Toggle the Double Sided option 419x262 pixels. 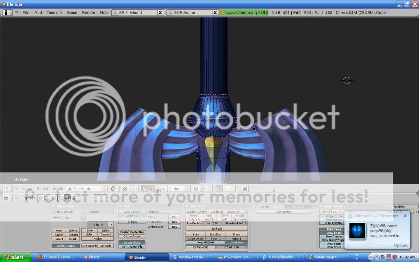pyautogui.click(x=131, y=242)
